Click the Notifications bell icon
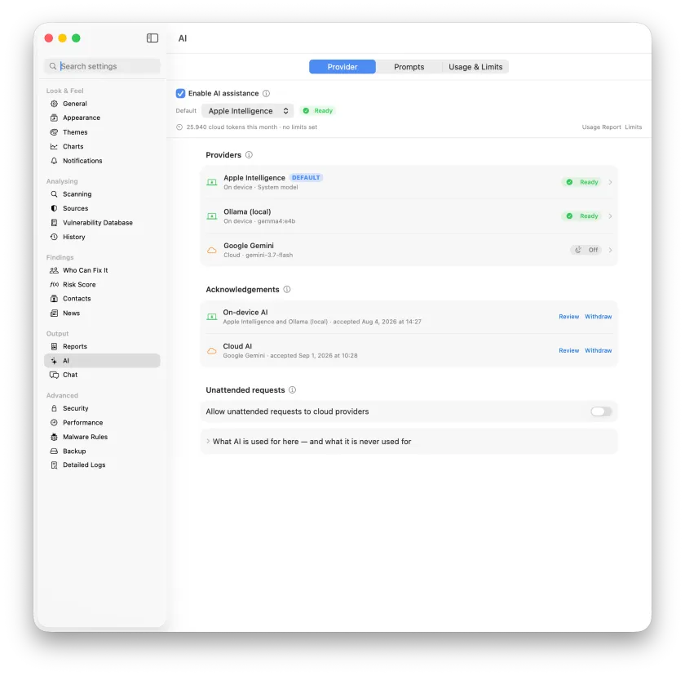 (x=54, y=161)
